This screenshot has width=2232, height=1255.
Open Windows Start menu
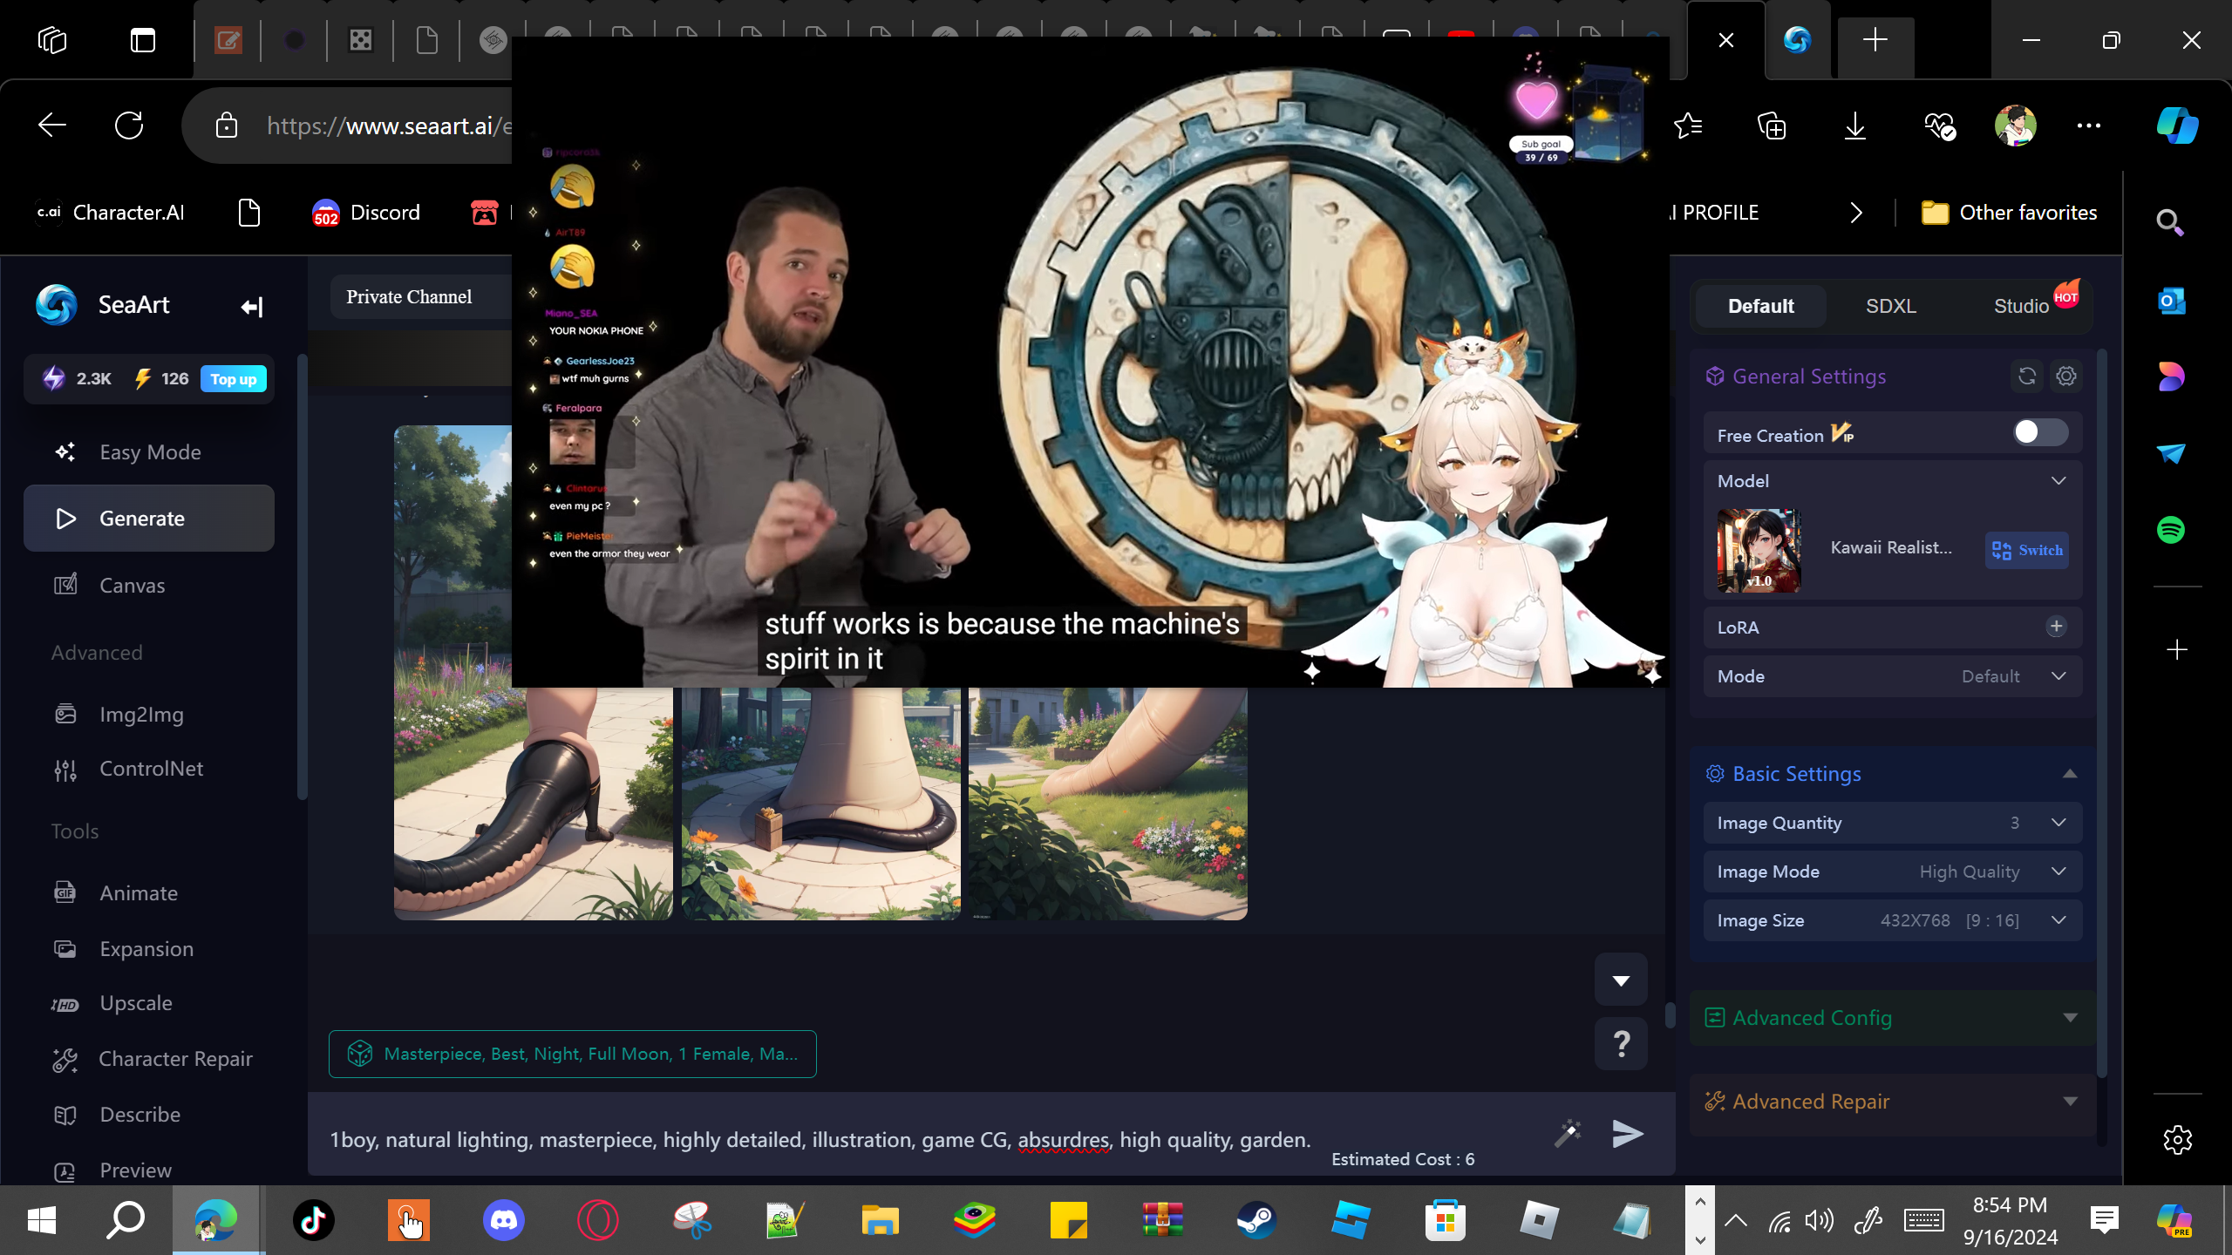(x=42, y=1220)
